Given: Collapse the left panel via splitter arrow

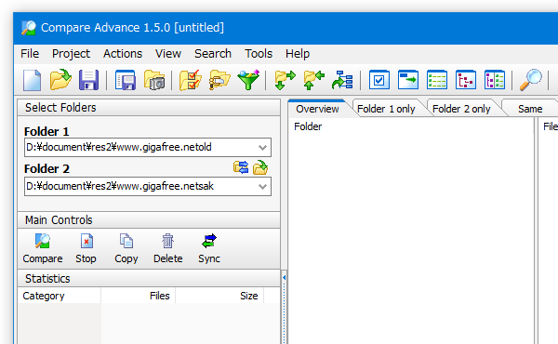Looking at the screenshot, I should point(284,277).
